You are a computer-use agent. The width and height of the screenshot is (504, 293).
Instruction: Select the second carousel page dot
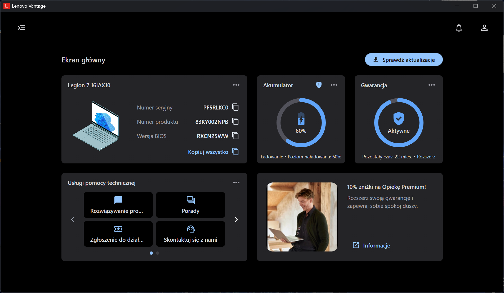point(158,253)
